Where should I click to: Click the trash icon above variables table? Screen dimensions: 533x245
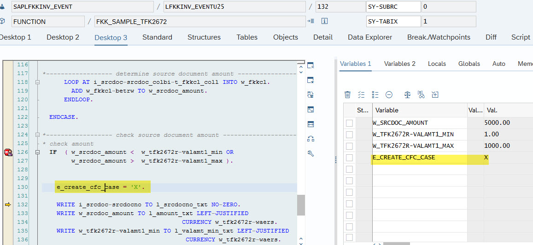(348, 94)
